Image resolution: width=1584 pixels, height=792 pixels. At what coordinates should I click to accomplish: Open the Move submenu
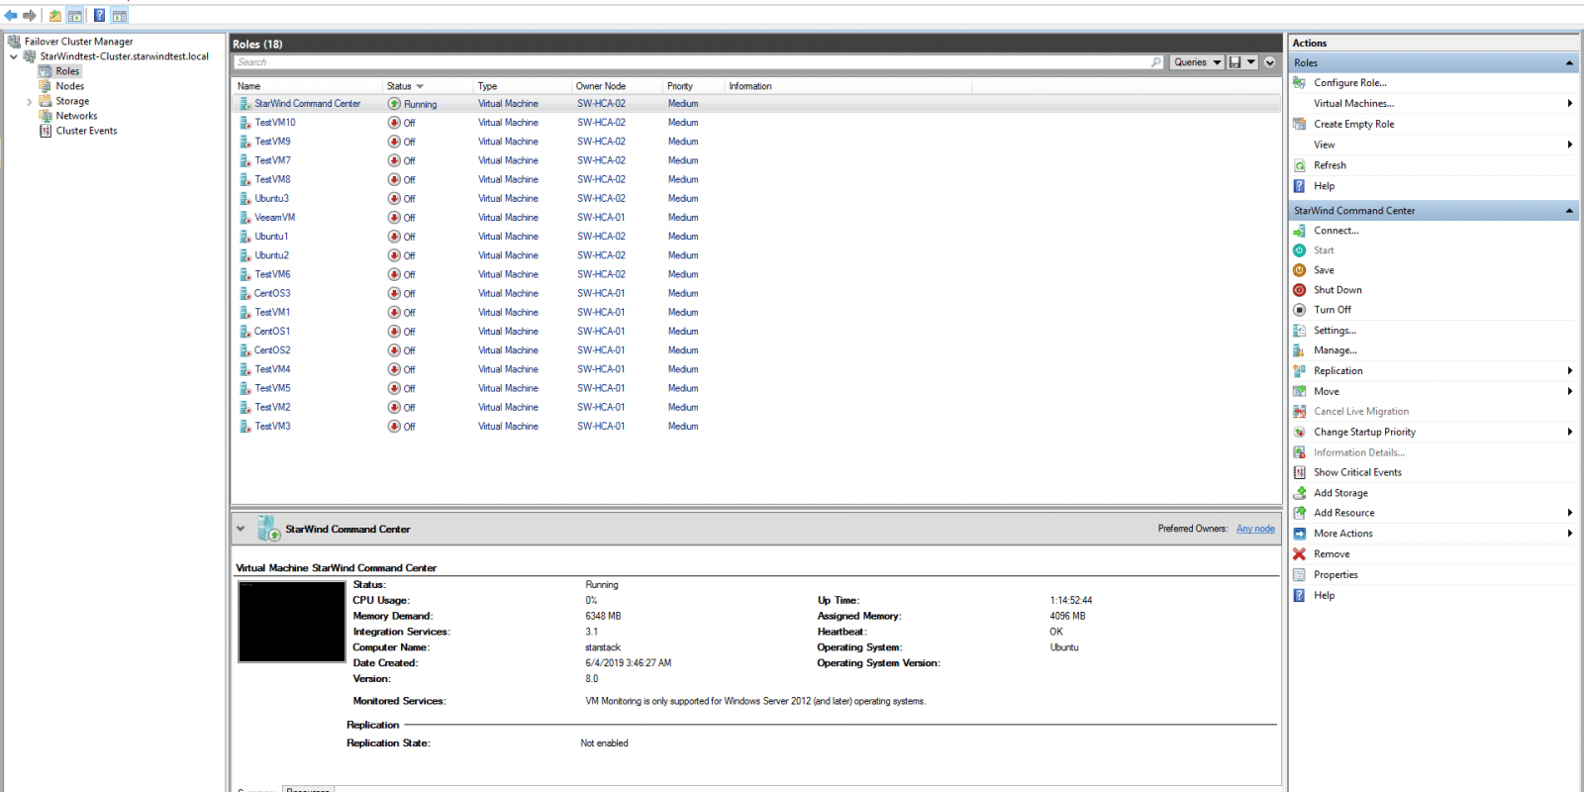pyautogui.click(x=1570, y=391)
